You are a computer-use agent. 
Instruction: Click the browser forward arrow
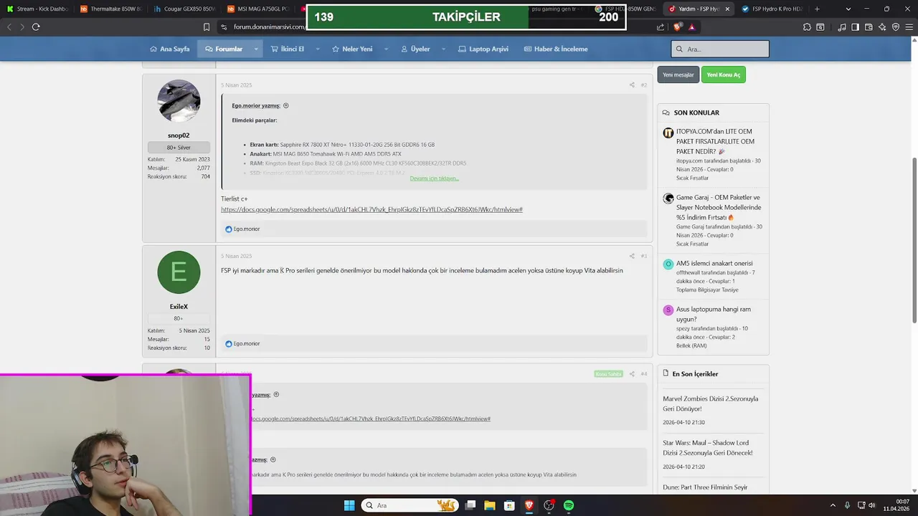pos(22,27)
